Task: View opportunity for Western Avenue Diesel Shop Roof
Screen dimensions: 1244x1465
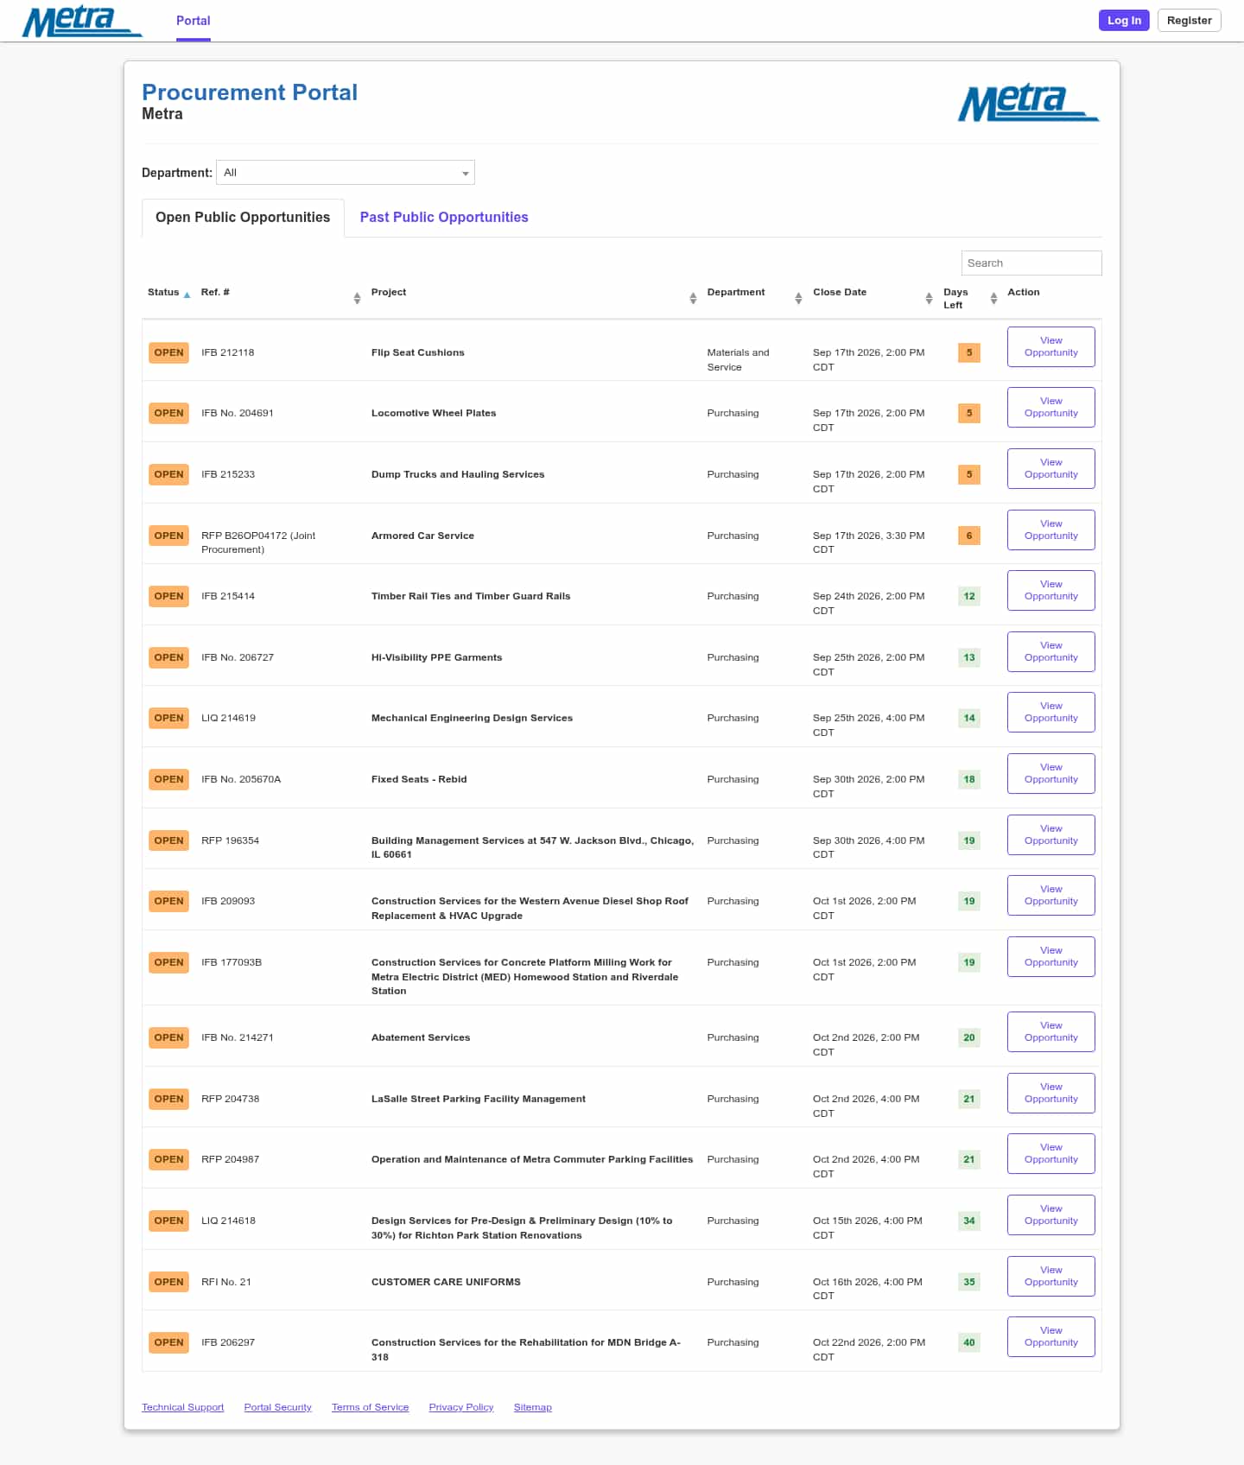Action: 1051,895
